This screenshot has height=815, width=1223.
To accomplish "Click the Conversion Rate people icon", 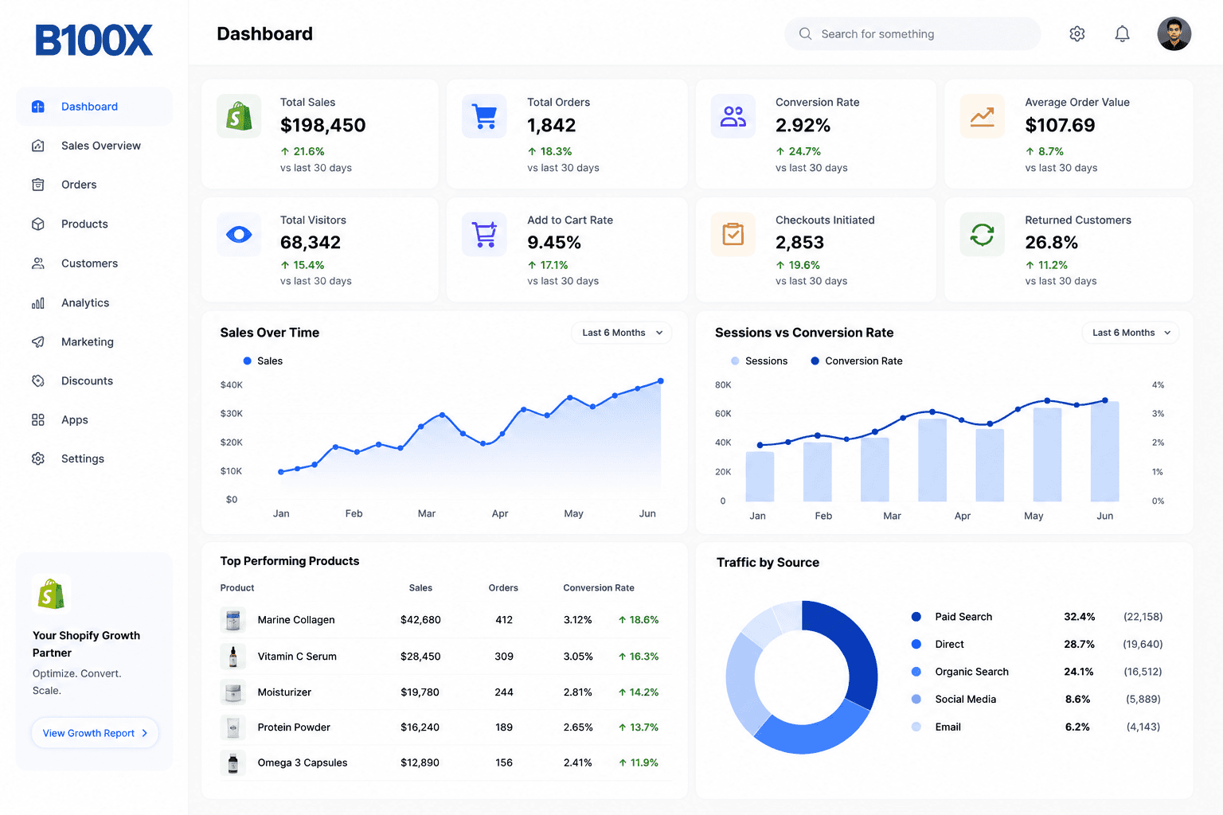I will click(x=733, y=116).
